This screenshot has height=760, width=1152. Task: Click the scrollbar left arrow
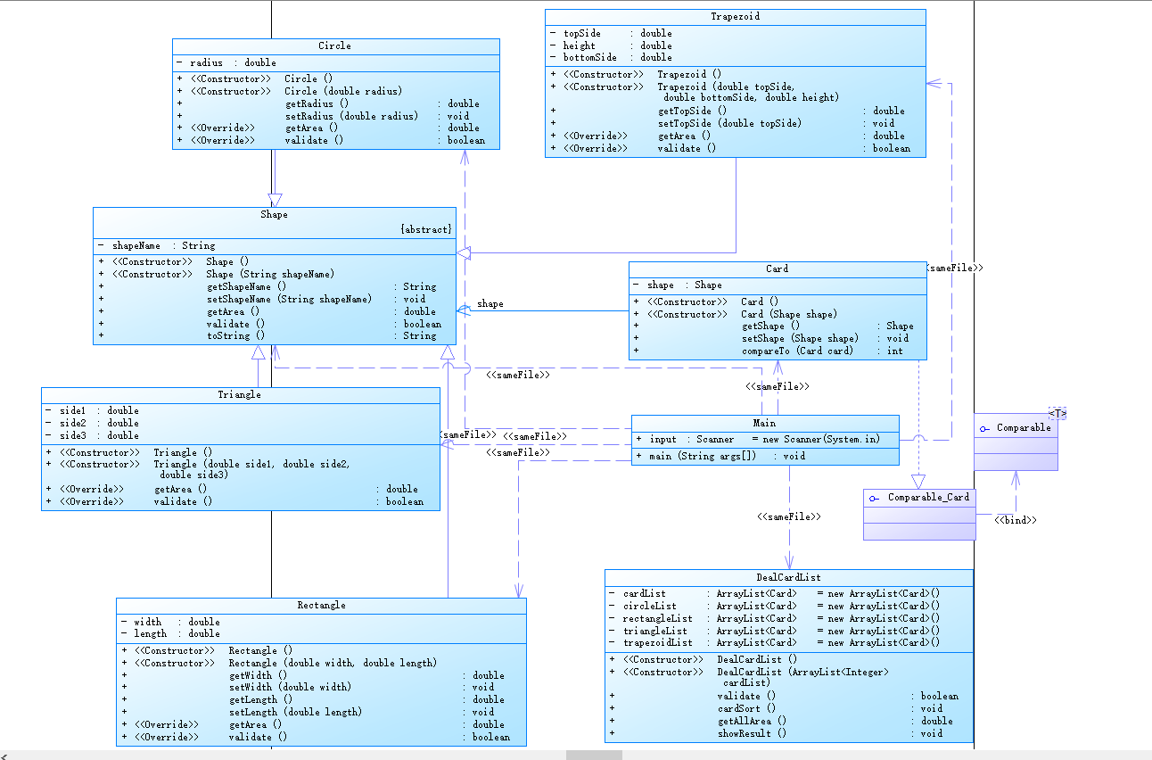click(5, 756)
